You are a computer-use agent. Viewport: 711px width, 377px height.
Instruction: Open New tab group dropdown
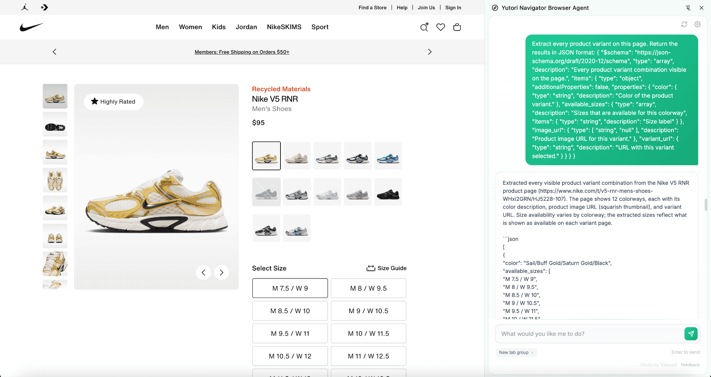tap(516, 352)
